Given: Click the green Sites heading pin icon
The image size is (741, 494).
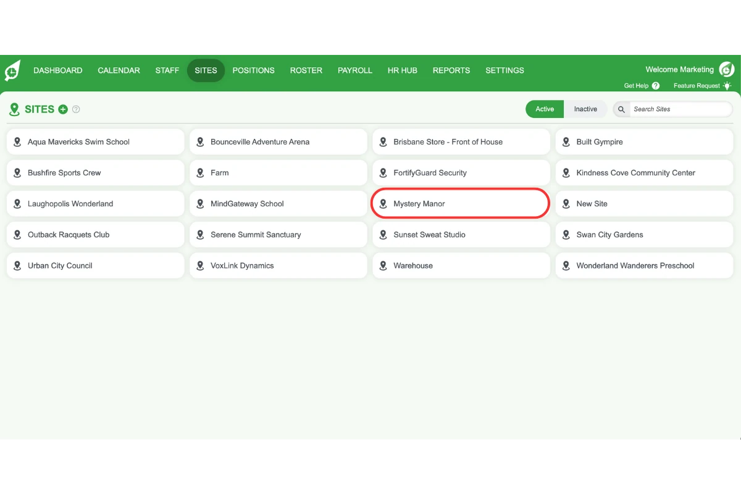Looking at the screenshot, I should coord(14,109).
